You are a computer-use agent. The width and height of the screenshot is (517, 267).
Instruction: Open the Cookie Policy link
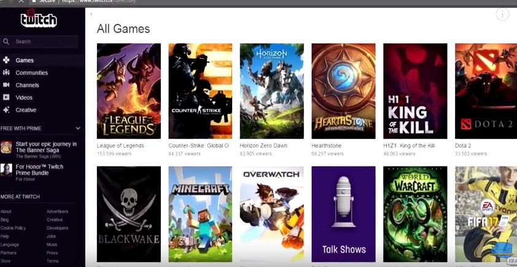pos(13,228)
